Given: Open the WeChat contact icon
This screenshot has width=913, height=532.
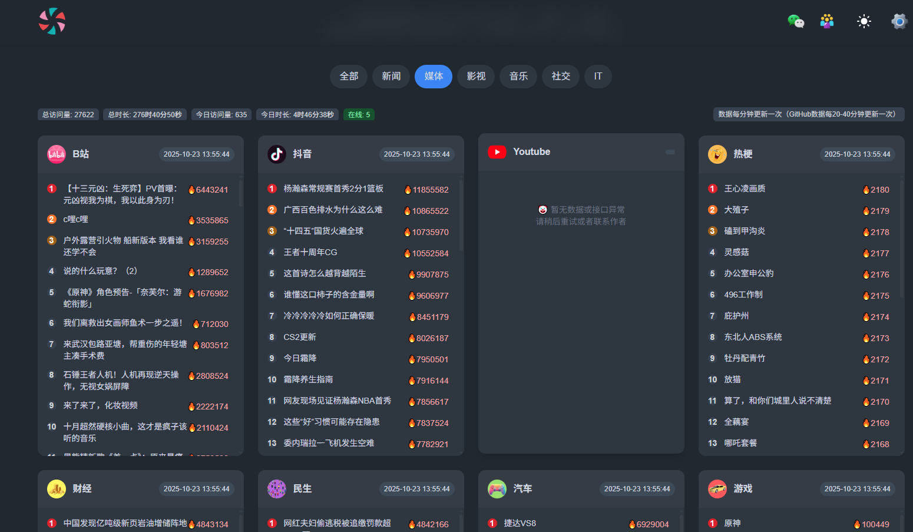Looking at the screenshot, I should [x=796, y=22].
